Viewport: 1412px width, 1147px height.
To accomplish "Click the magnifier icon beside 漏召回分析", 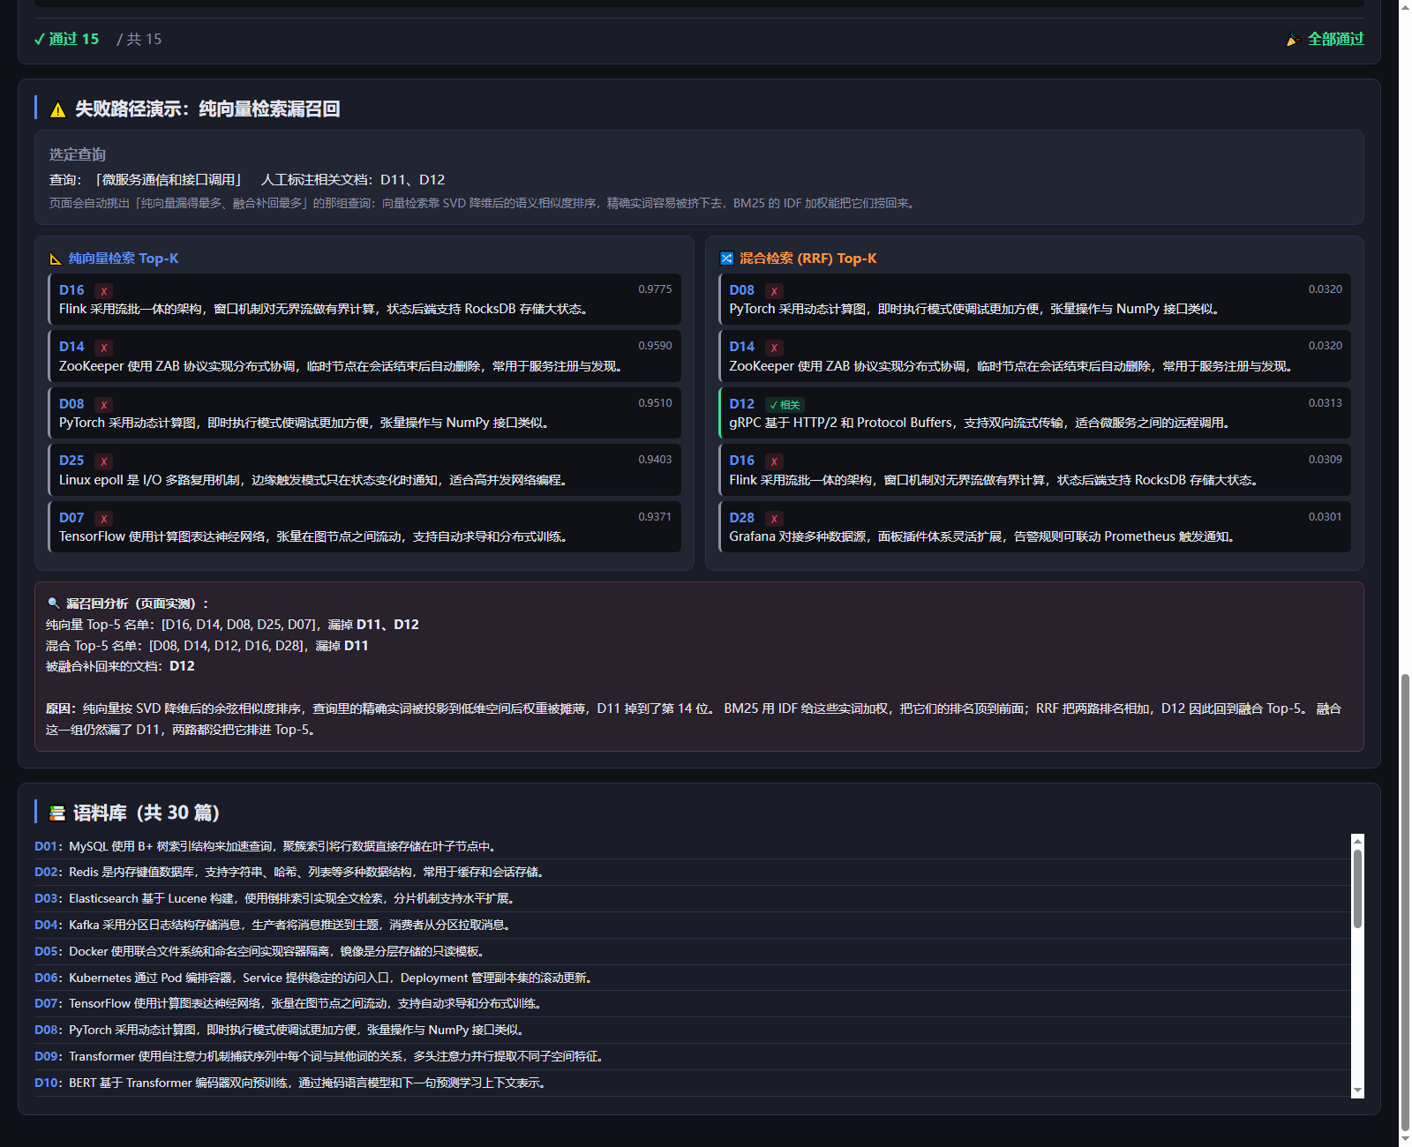I will pos(54,603).
